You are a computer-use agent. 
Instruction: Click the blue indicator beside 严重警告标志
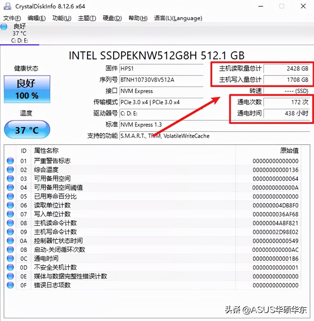point(10,160)
